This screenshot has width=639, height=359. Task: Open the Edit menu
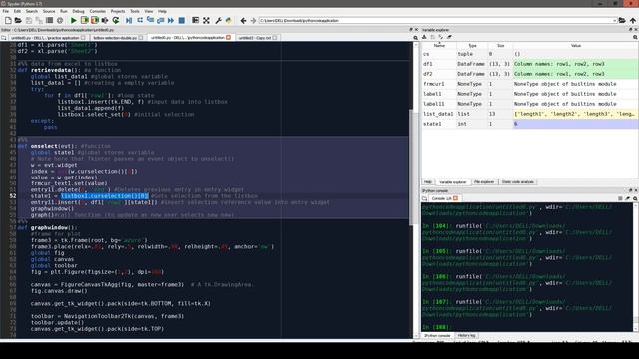pos(17,11)
